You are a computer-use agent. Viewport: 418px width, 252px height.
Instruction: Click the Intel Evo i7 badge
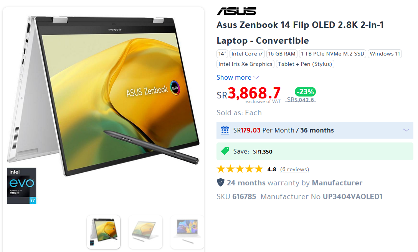[x=21, y=186]
